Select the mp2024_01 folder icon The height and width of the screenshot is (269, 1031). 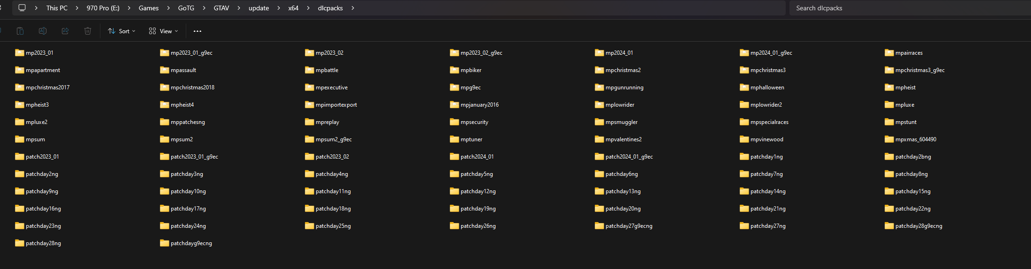point(599,52)
